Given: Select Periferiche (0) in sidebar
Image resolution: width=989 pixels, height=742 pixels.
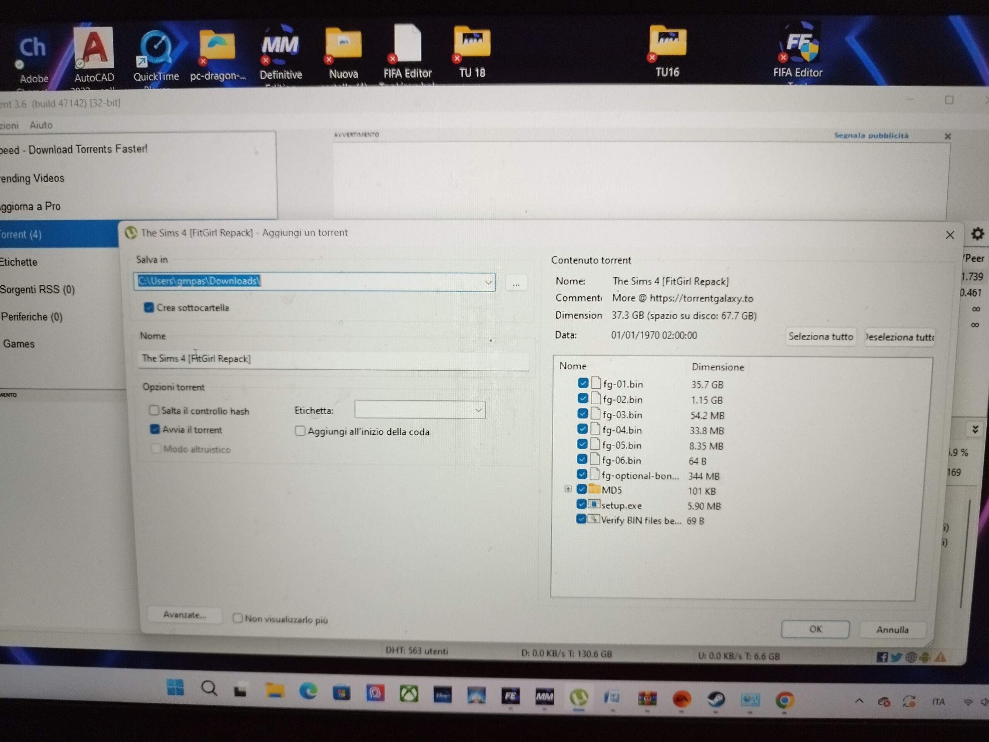Looking at the screenshot, I should [x=32, y=317].
